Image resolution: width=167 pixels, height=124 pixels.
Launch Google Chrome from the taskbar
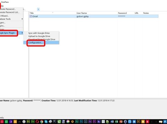[x=42, y=122]
